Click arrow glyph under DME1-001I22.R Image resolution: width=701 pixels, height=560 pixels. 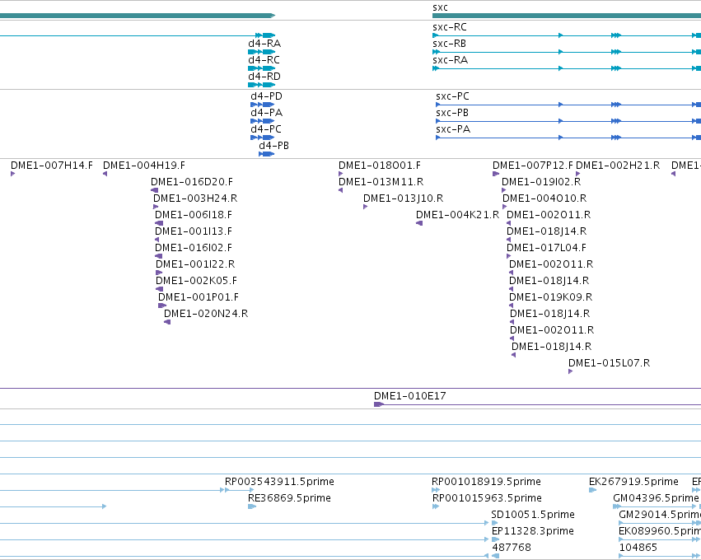159,273
